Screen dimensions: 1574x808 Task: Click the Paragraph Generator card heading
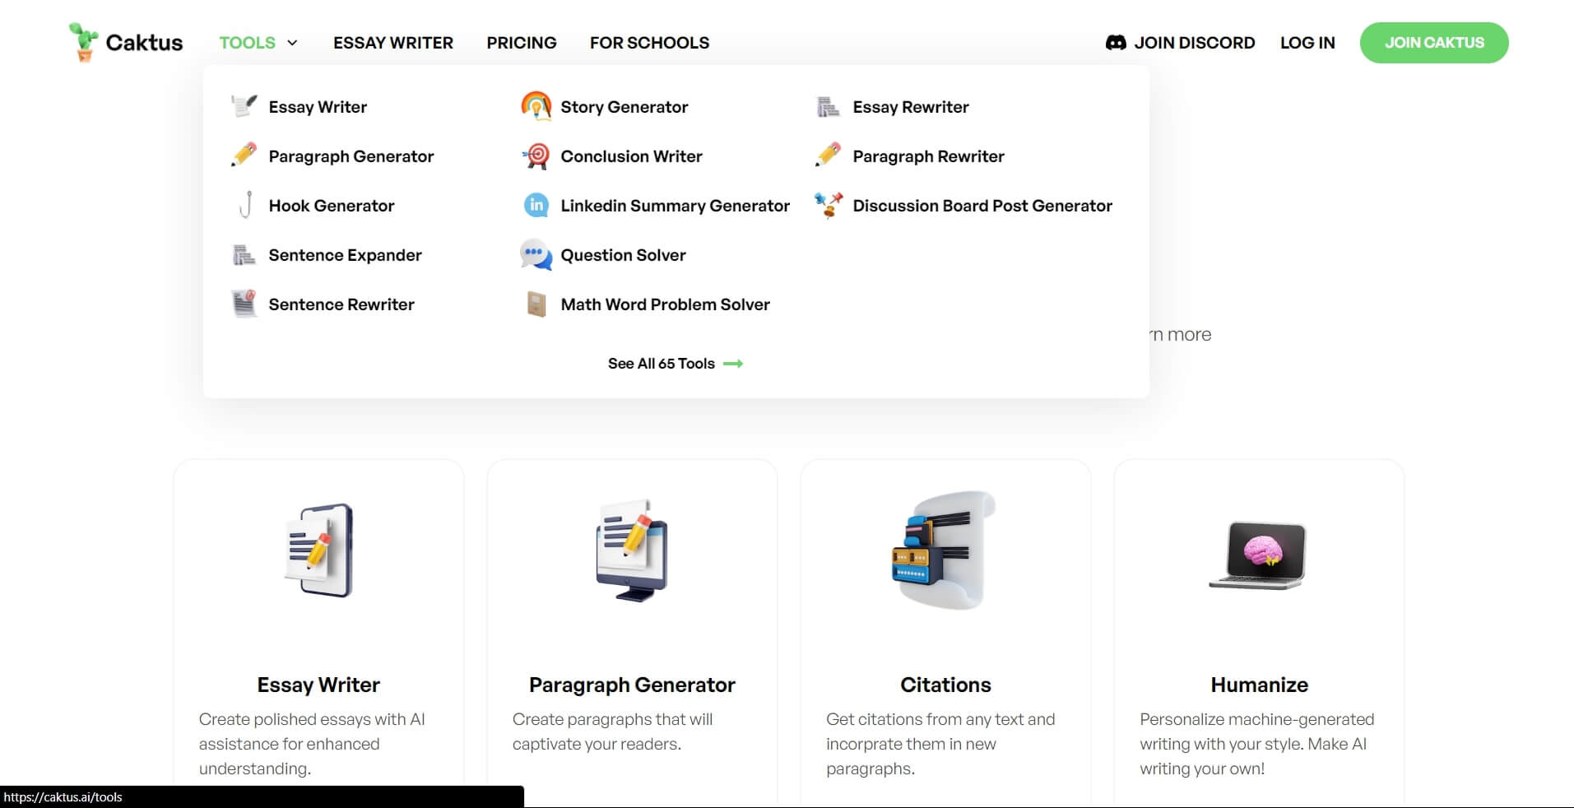click(x=632, y=685)
